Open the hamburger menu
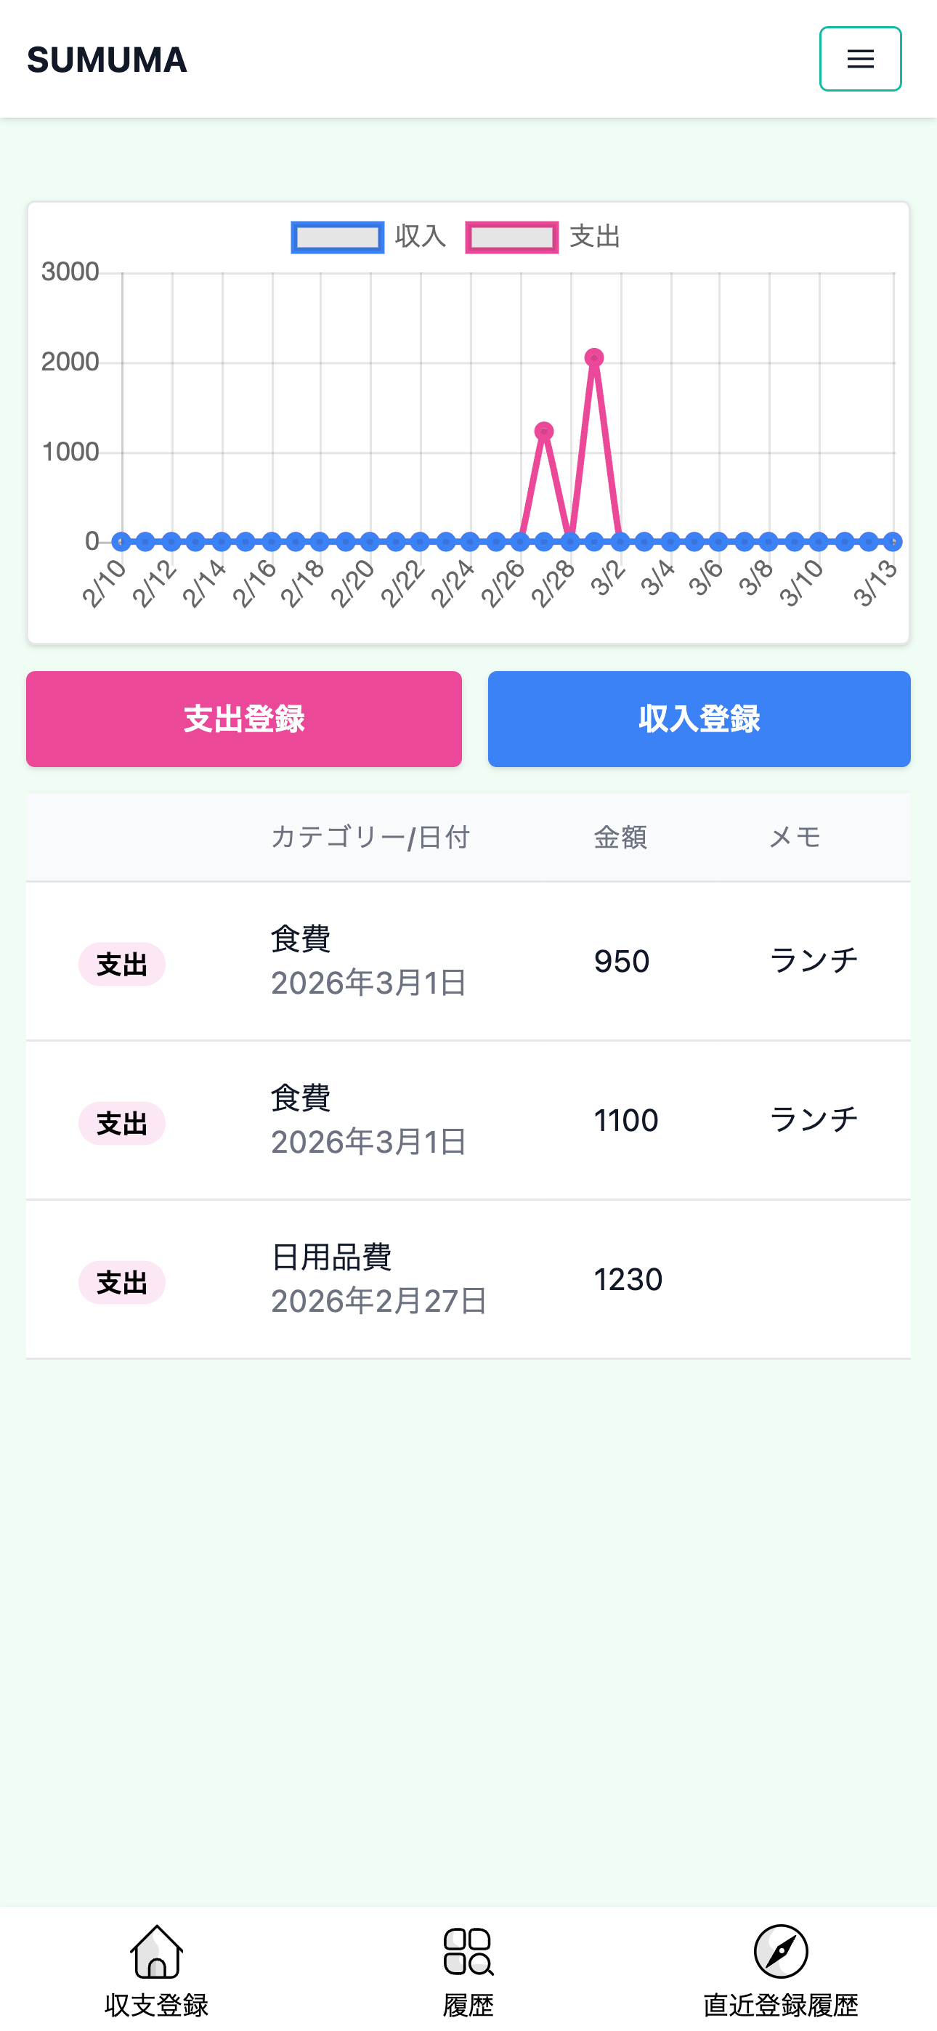Image resolution: width=937 pixels, height=2031 pixels. (860, 59)
